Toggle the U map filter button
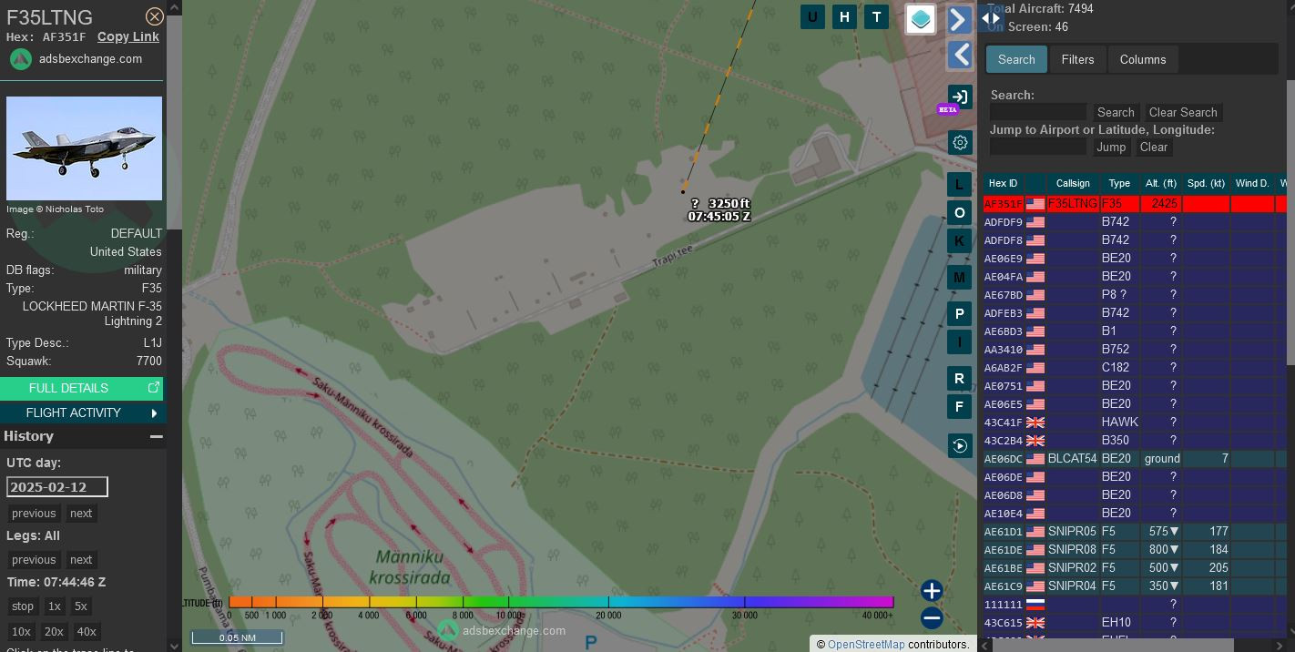1295x652 pixels. pyautogui.click(x=812, y=16)
